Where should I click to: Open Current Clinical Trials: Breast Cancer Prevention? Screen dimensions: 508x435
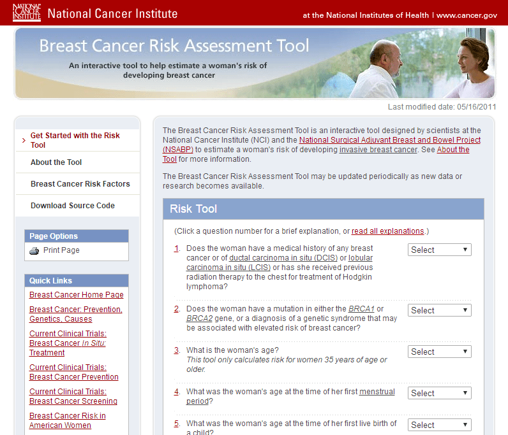pyautogui.click(x=74, y=372)
